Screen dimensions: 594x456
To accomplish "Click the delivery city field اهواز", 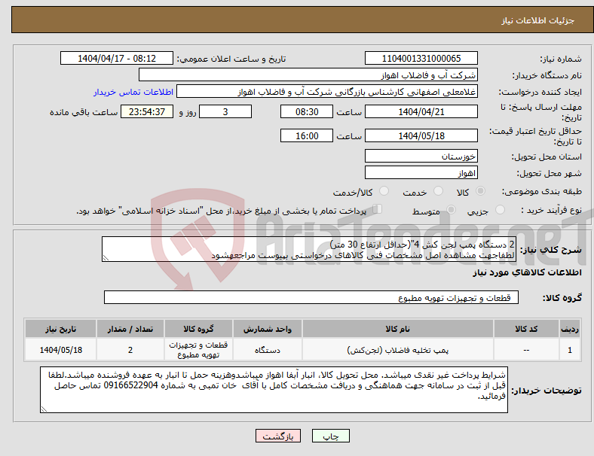I will tap(421, 173).
